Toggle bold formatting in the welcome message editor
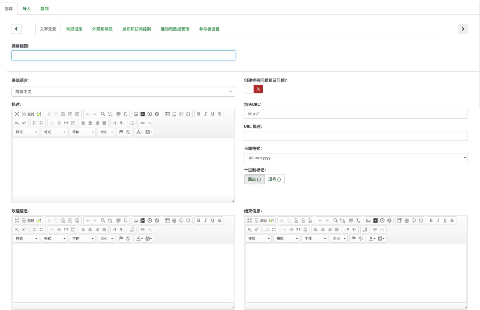Image resolution: width=480 pixels, height=310 pixels. pyautogui.click(x=199, y=220)
